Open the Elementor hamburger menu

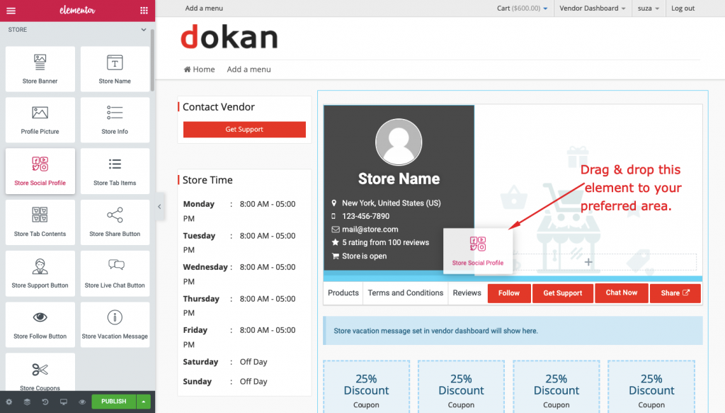point(11,11)
